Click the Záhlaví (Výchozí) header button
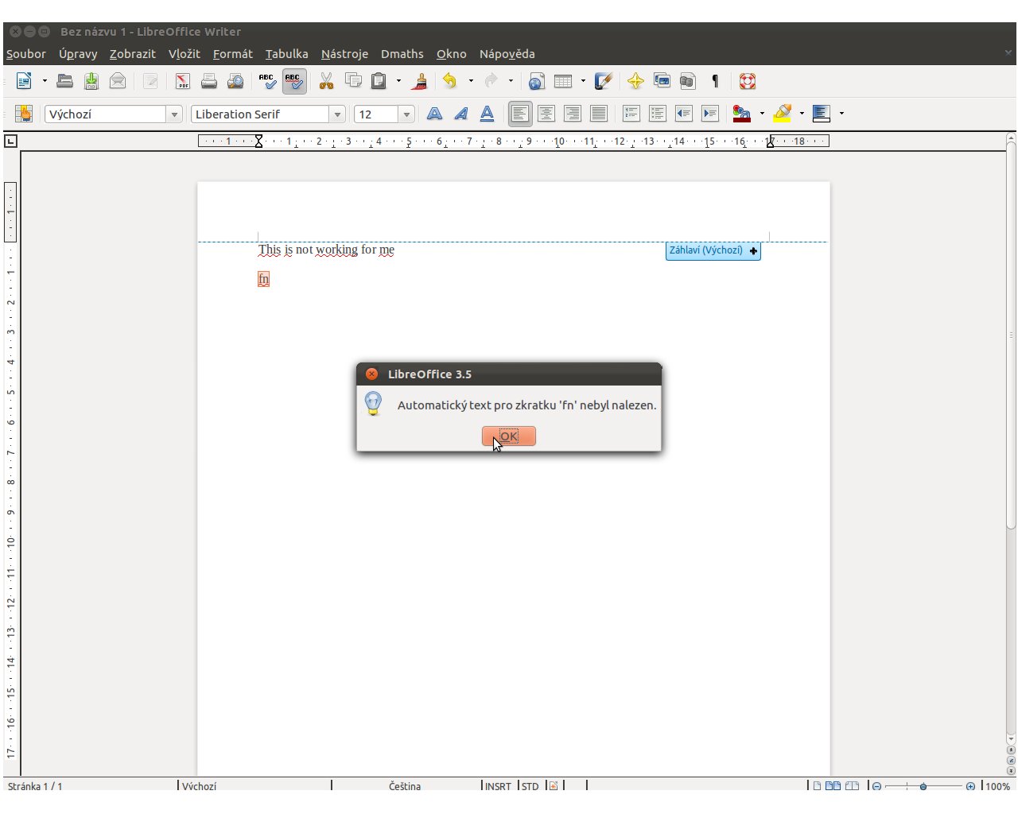1018x814 pixels. (713, 250)
